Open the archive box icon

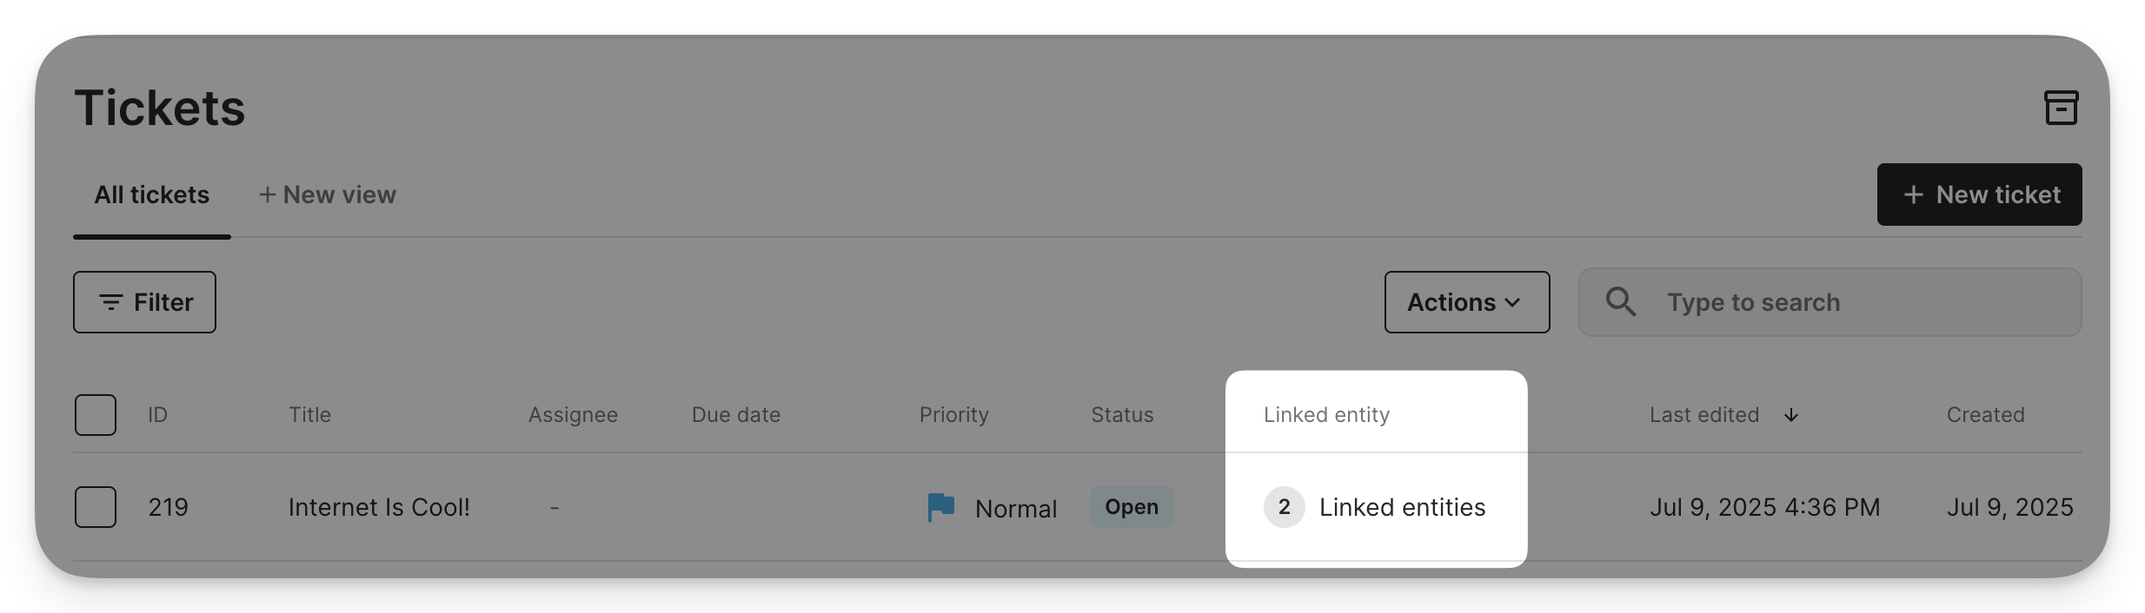tap(2061, 108)
